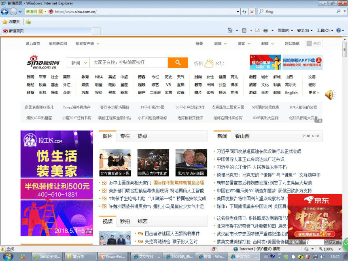Click the Windows Start orb
Viewport: 348px width, 261px height.
(8, 257)
